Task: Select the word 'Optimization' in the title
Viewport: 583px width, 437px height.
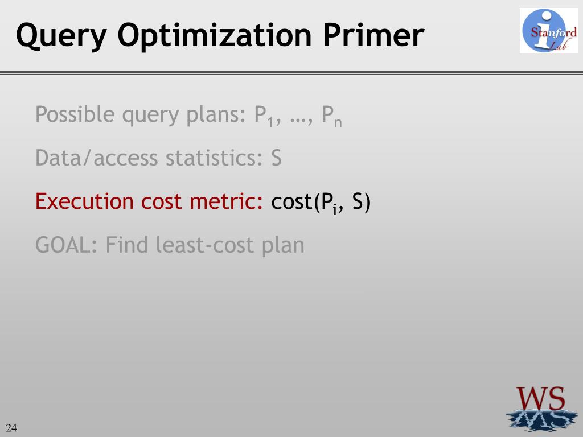Action: click(215, 36)
